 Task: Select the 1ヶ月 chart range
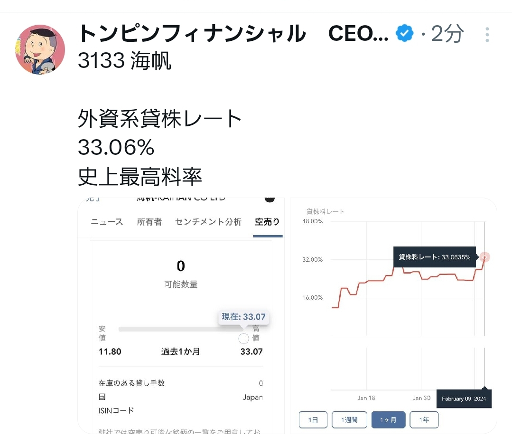(388, 420)
